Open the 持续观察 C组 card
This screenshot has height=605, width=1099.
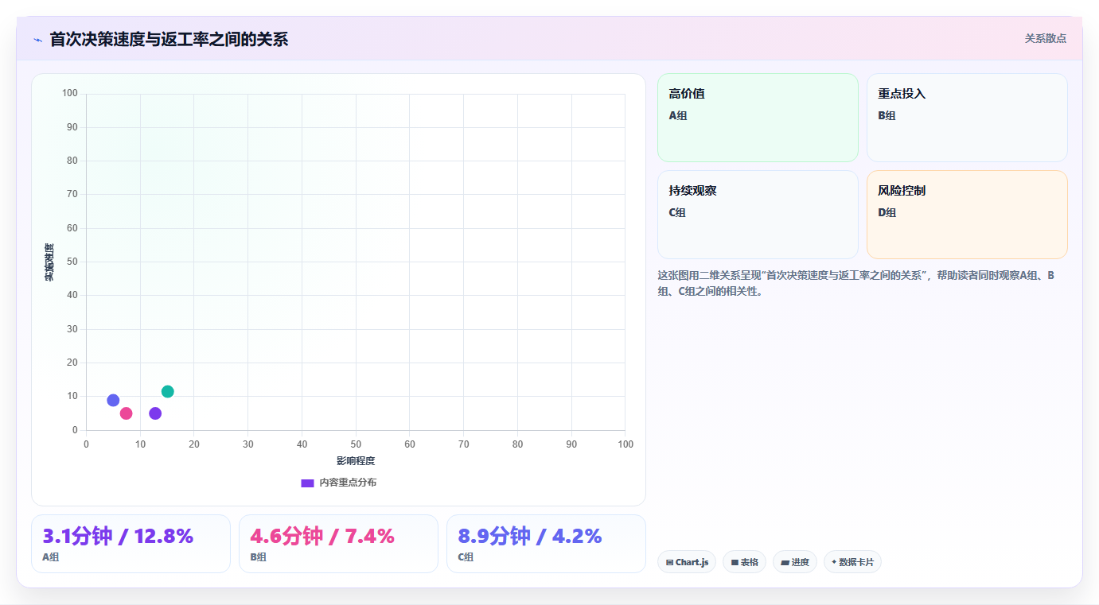[758, 215]
